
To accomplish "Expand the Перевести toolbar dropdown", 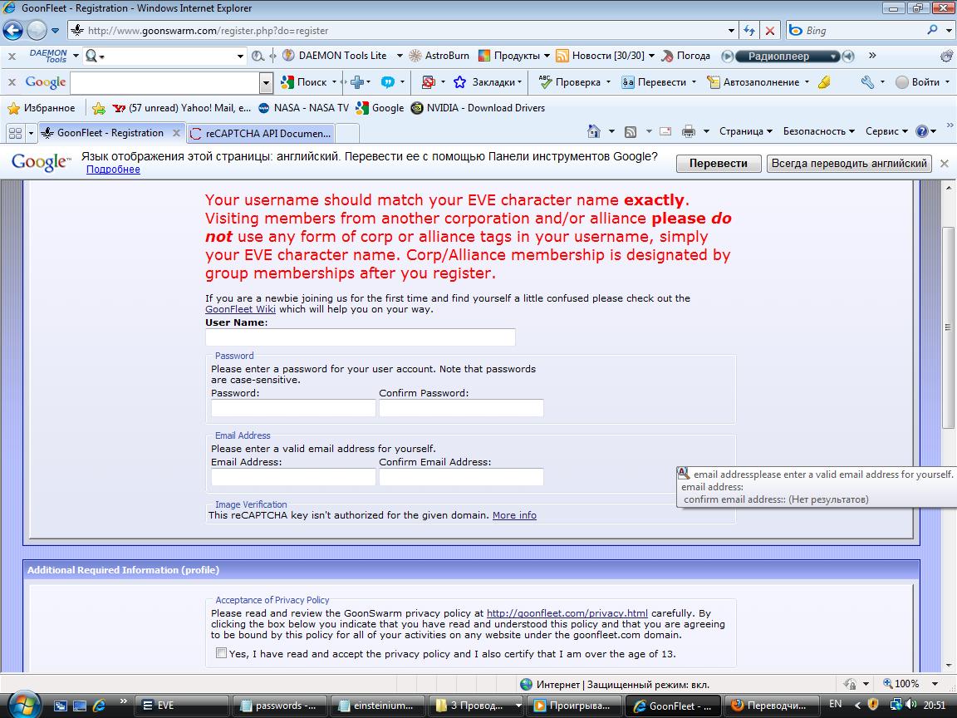I will (x=694, y=81).
